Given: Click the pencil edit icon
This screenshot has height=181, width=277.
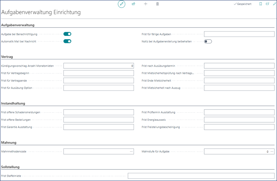Looking at the screenshot, I should [121, 4].
